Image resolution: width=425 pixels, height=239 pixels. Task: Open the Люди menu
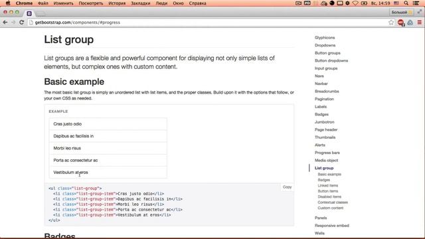pyautogui.click(x=161, y=3)
